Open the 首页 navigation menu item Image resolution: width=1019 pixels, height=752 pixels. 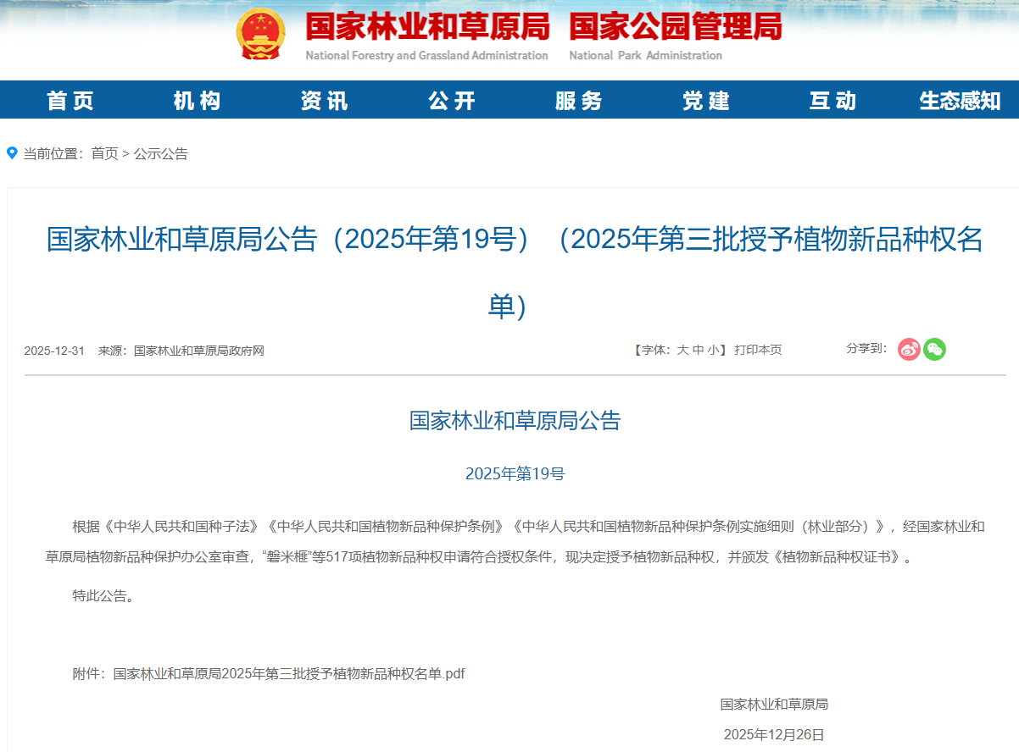[x=70, y=101]
